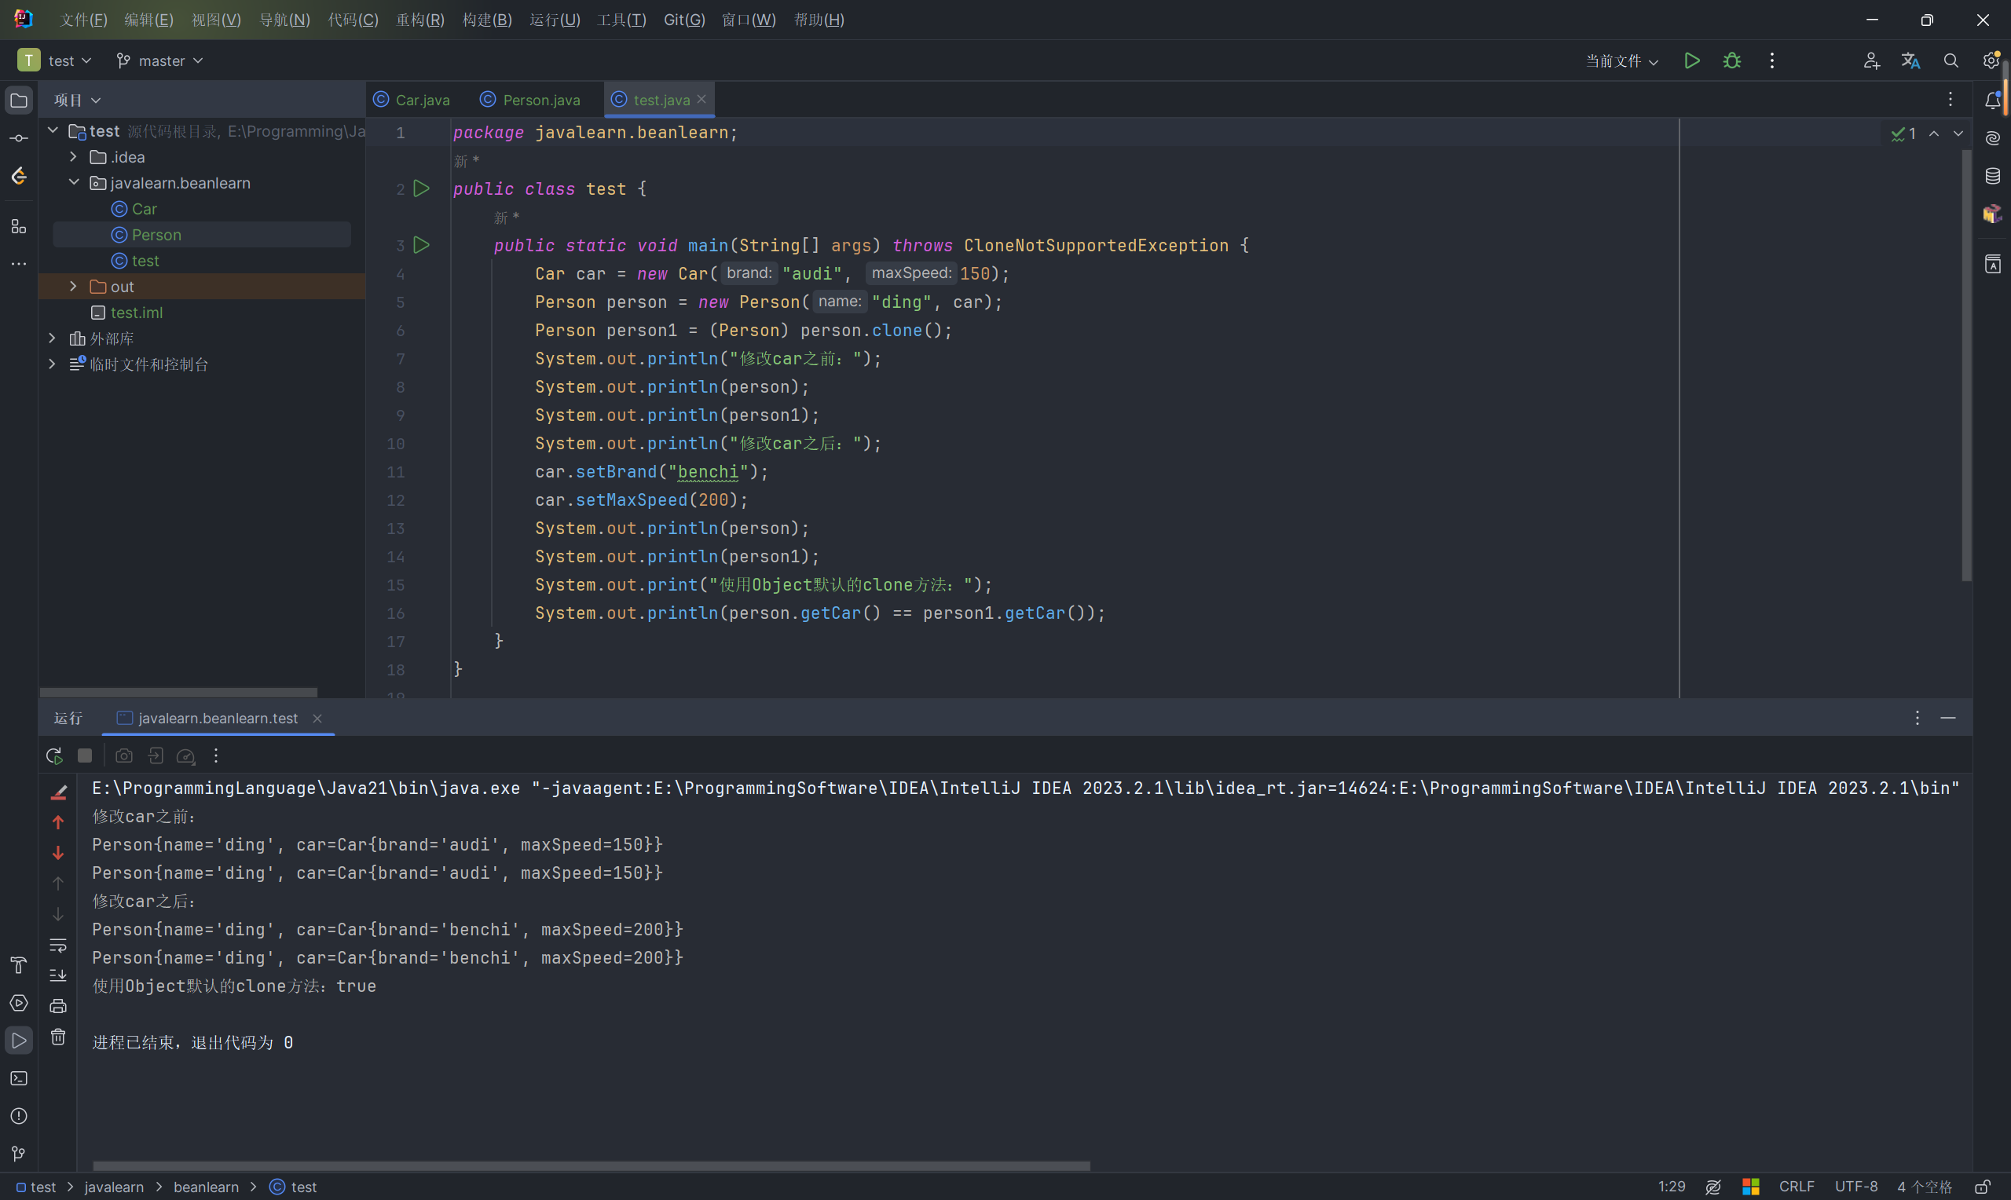Open the Terminal tool window icon
This screenshot has width=2011, height=1200.
click(19, 1078)
